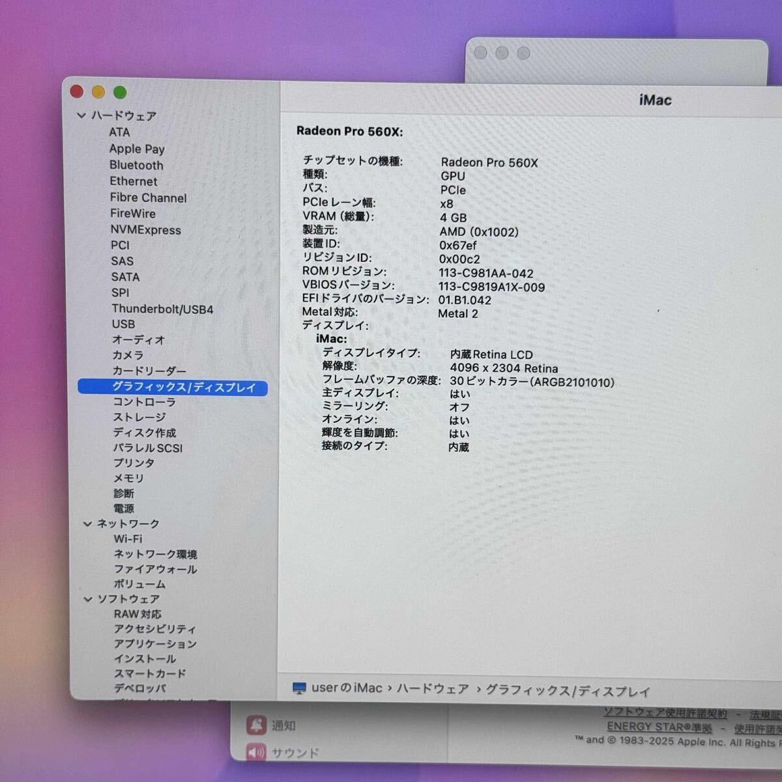Select パラレルSCSI in the sidebar

pyautogui.click(x=147, y=448)
